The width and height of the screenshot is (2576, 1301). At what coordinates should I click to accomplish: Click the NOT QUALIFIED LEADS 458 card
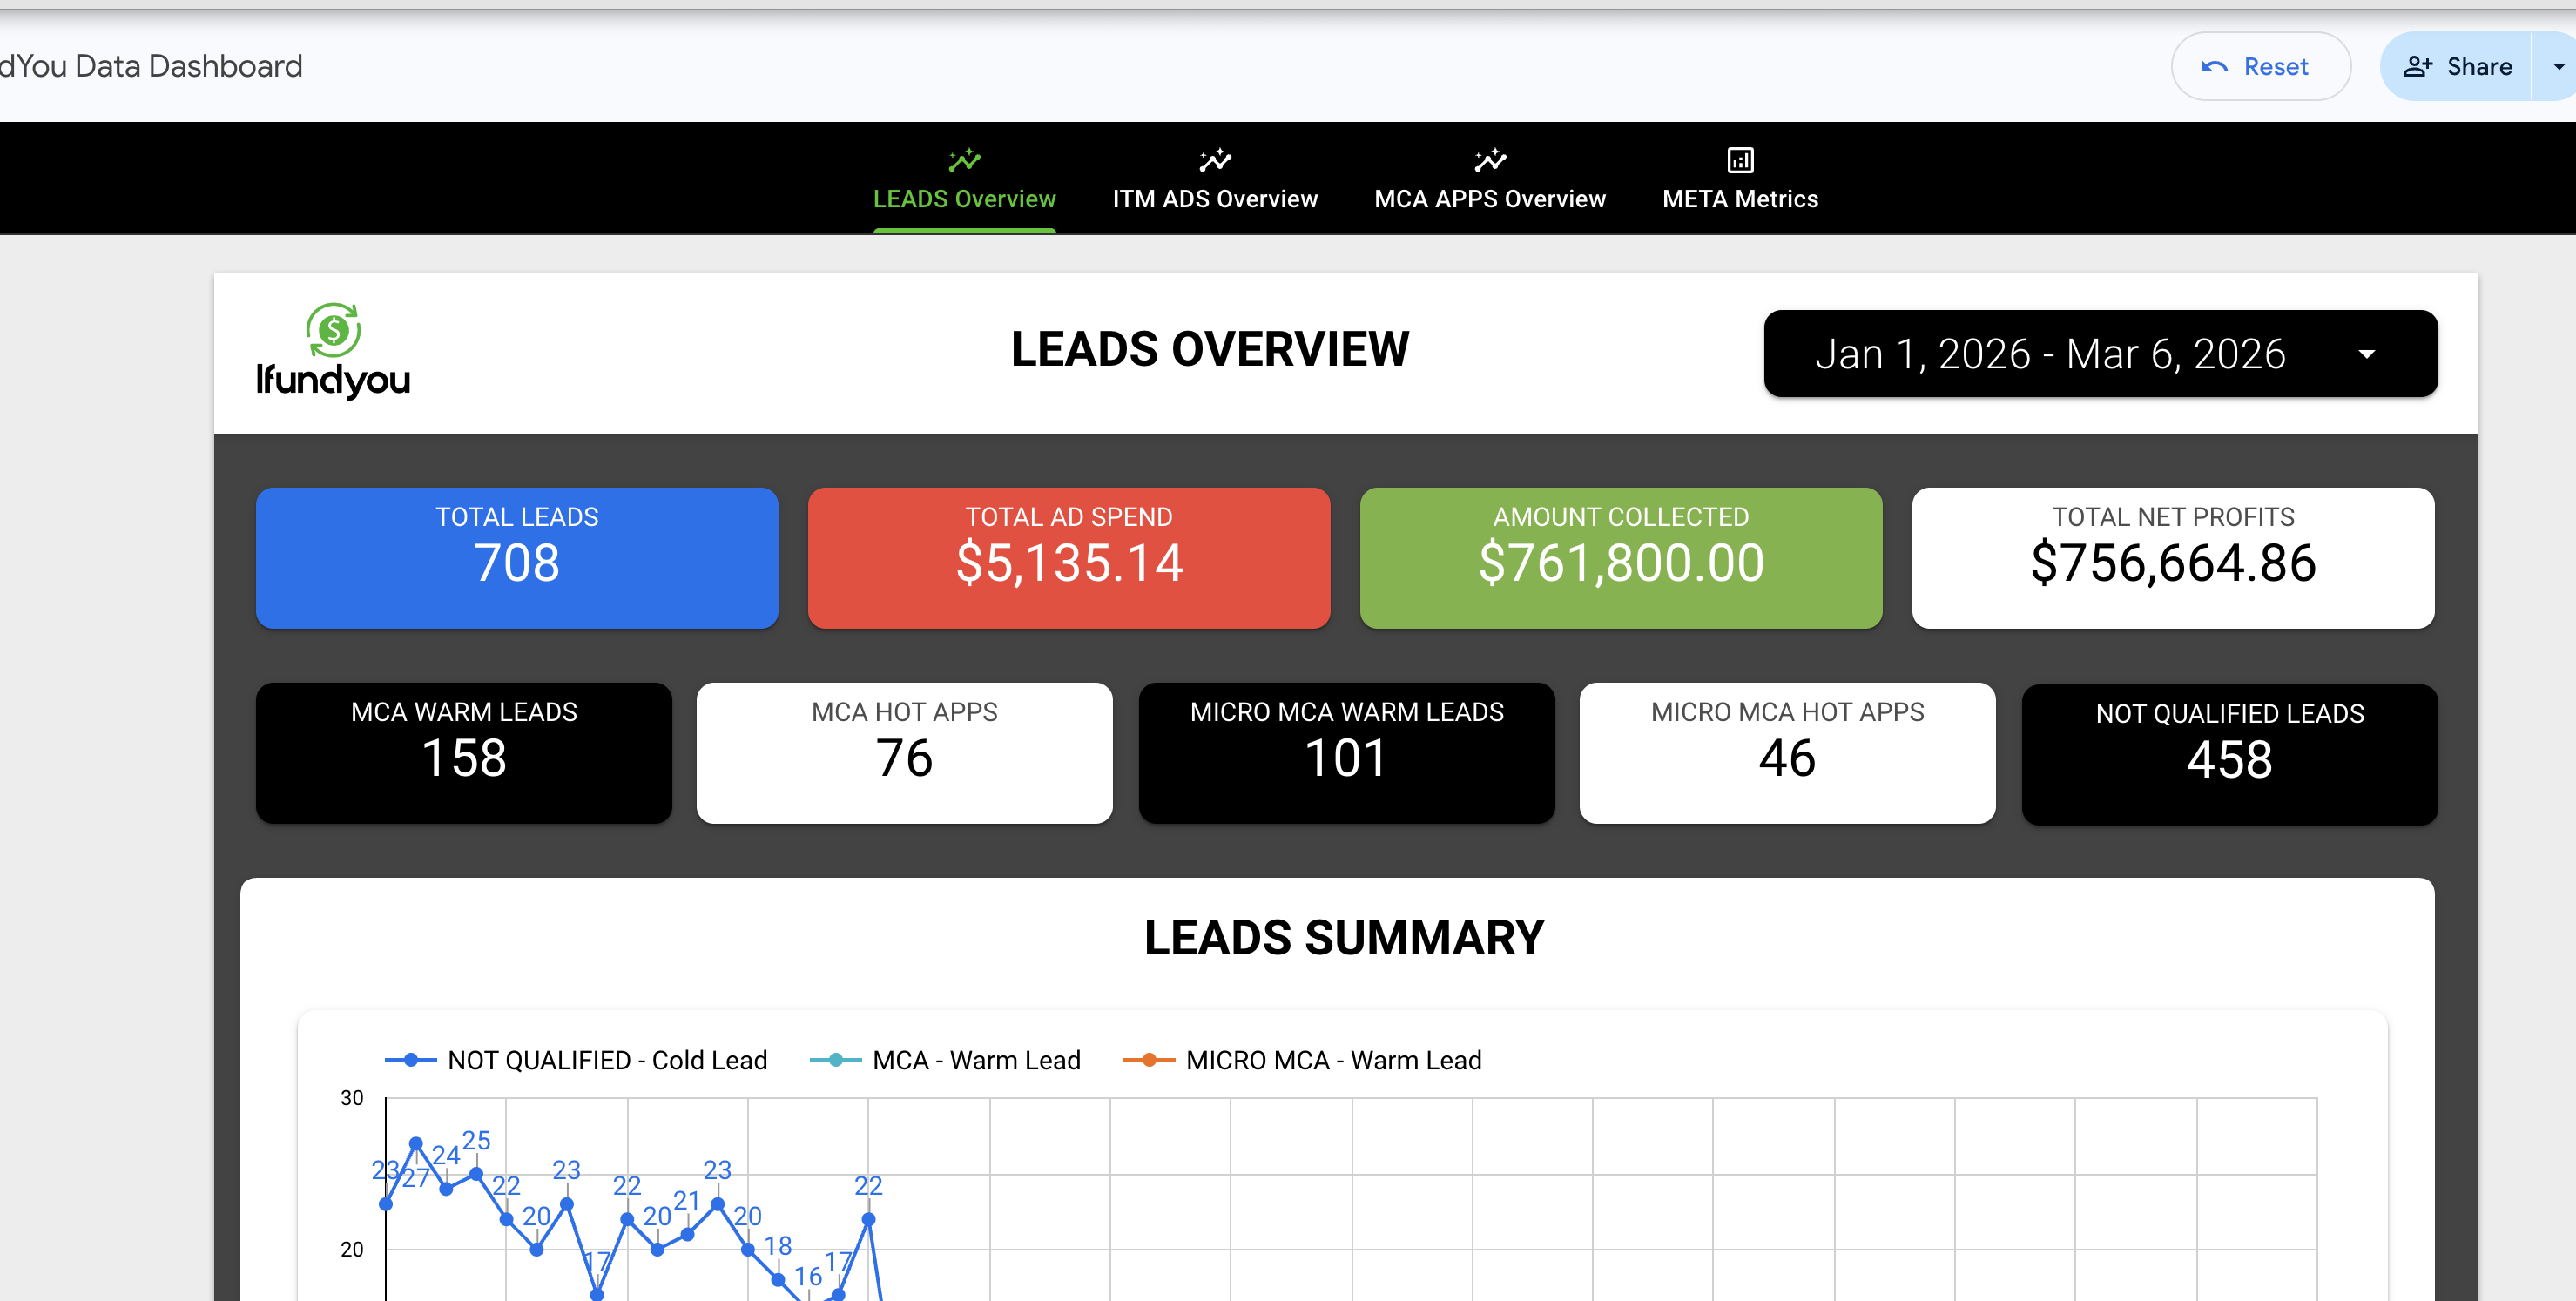pos(2229,755)
